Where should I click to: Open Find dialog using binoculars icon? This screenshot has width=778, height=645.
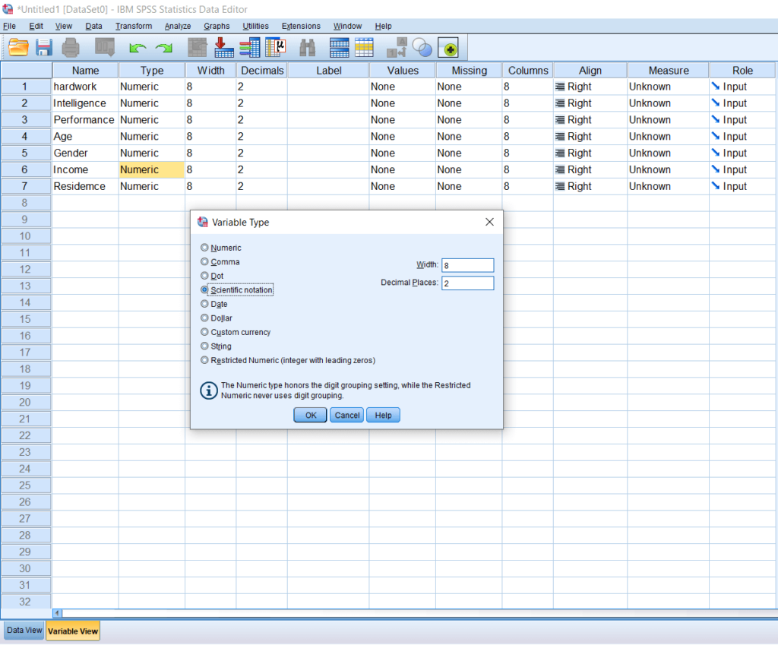(x=307, y=47)
